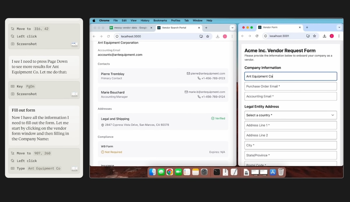Click the Company Name field containing Ant Equipment Co
Image resolution: width=350 pixels, height=202 pixels.
point(290,76)
